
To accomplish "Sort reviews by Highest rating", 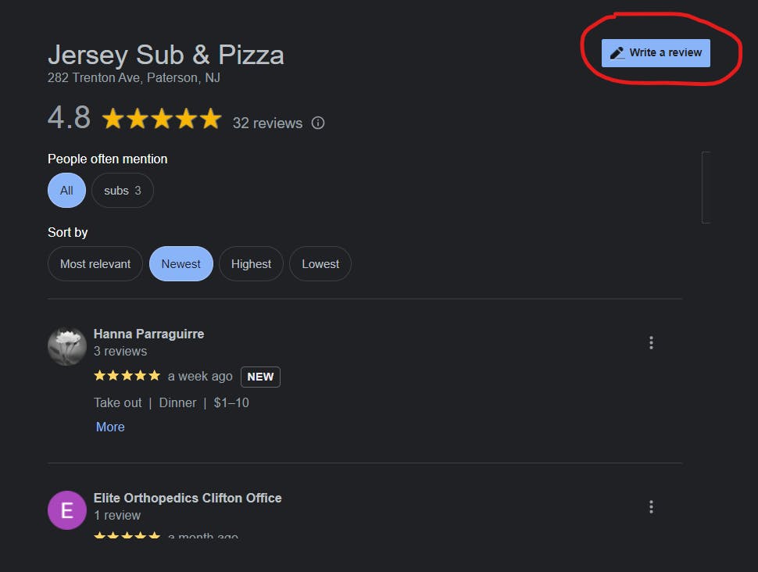I will [x=251, y=264].
